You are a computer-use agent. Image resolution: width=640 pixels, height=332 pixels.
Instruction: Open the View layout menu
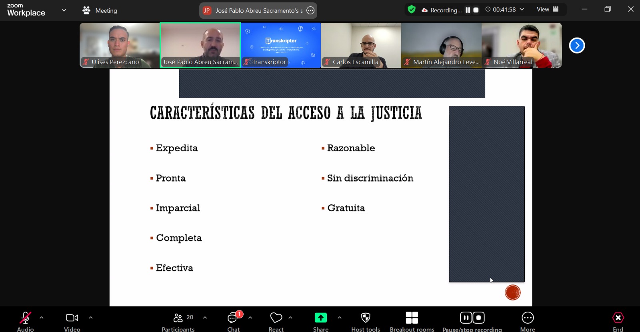547,10
